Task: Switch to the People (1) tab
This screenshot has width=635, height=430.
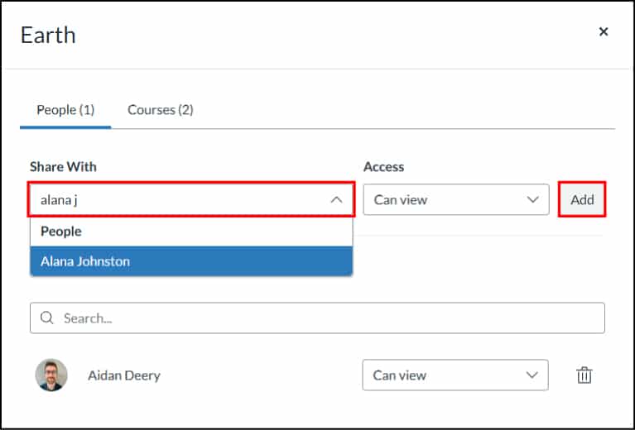Action: (65, 110)
